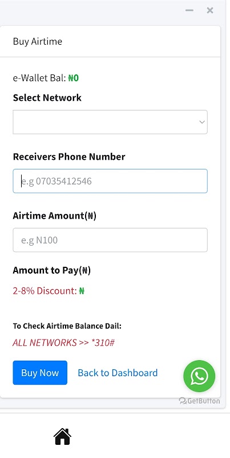Click the green e-Wallet balance amount
Image resolution: width=230 pixels, height=458 pixels.
(x=74, y=78)
